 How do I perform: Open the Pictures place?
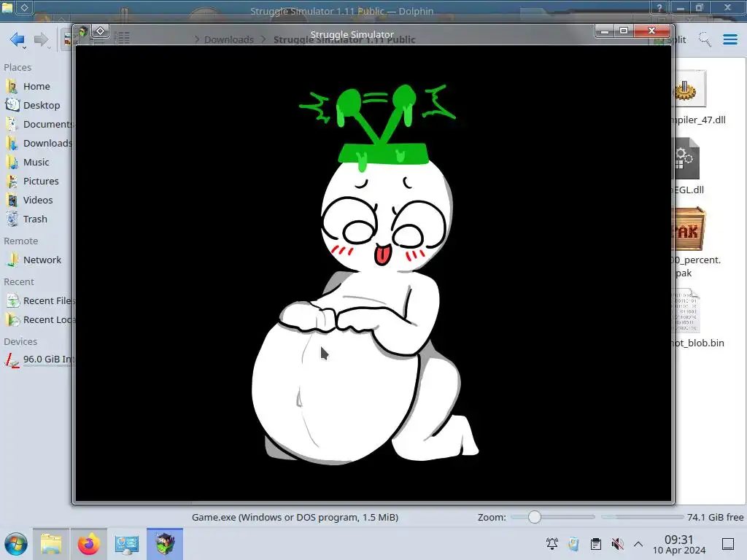point(36,182)
